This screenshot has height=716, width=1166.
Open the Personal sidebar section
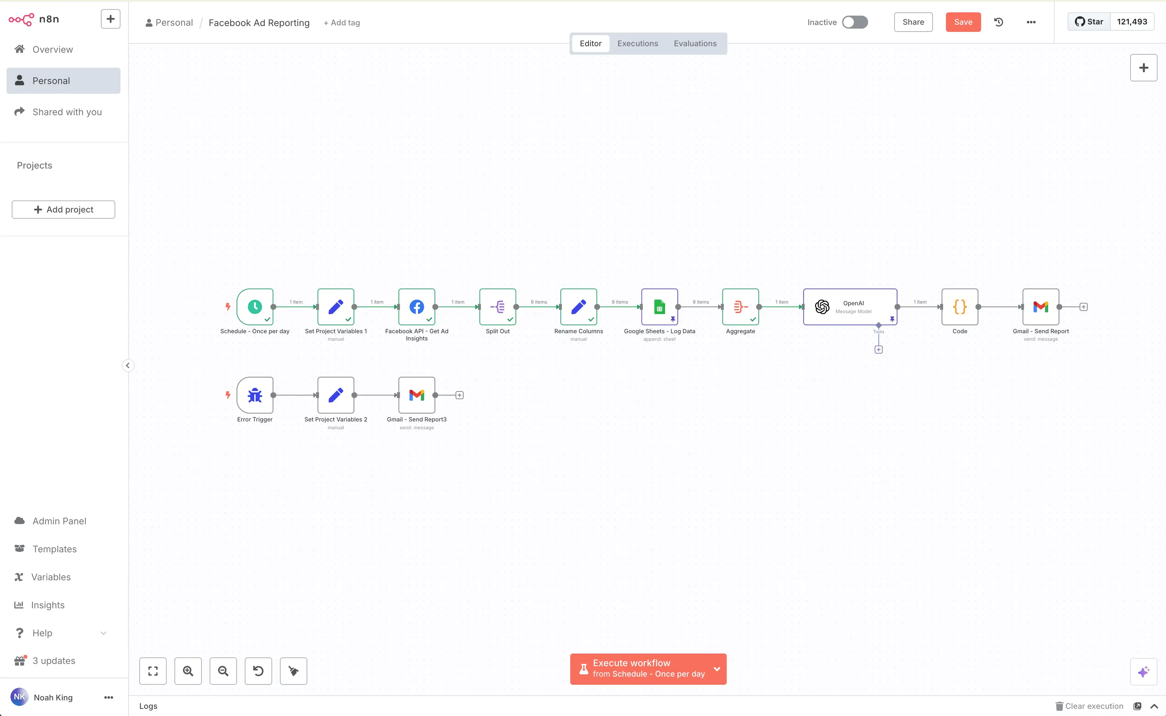[63, 80]
